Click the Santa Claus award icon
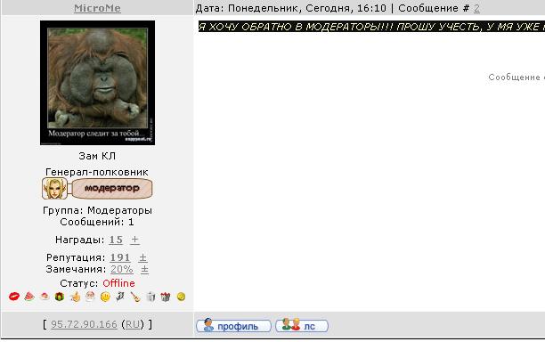Image resolution: width=545 pixels, height=342 pixels. [x=90, y=297]
